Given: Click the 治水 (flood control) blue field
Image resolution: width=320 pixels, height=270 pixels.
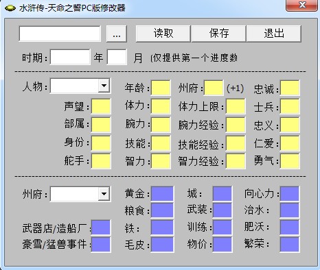Looking at the screenshot, I should coord(290,210).
